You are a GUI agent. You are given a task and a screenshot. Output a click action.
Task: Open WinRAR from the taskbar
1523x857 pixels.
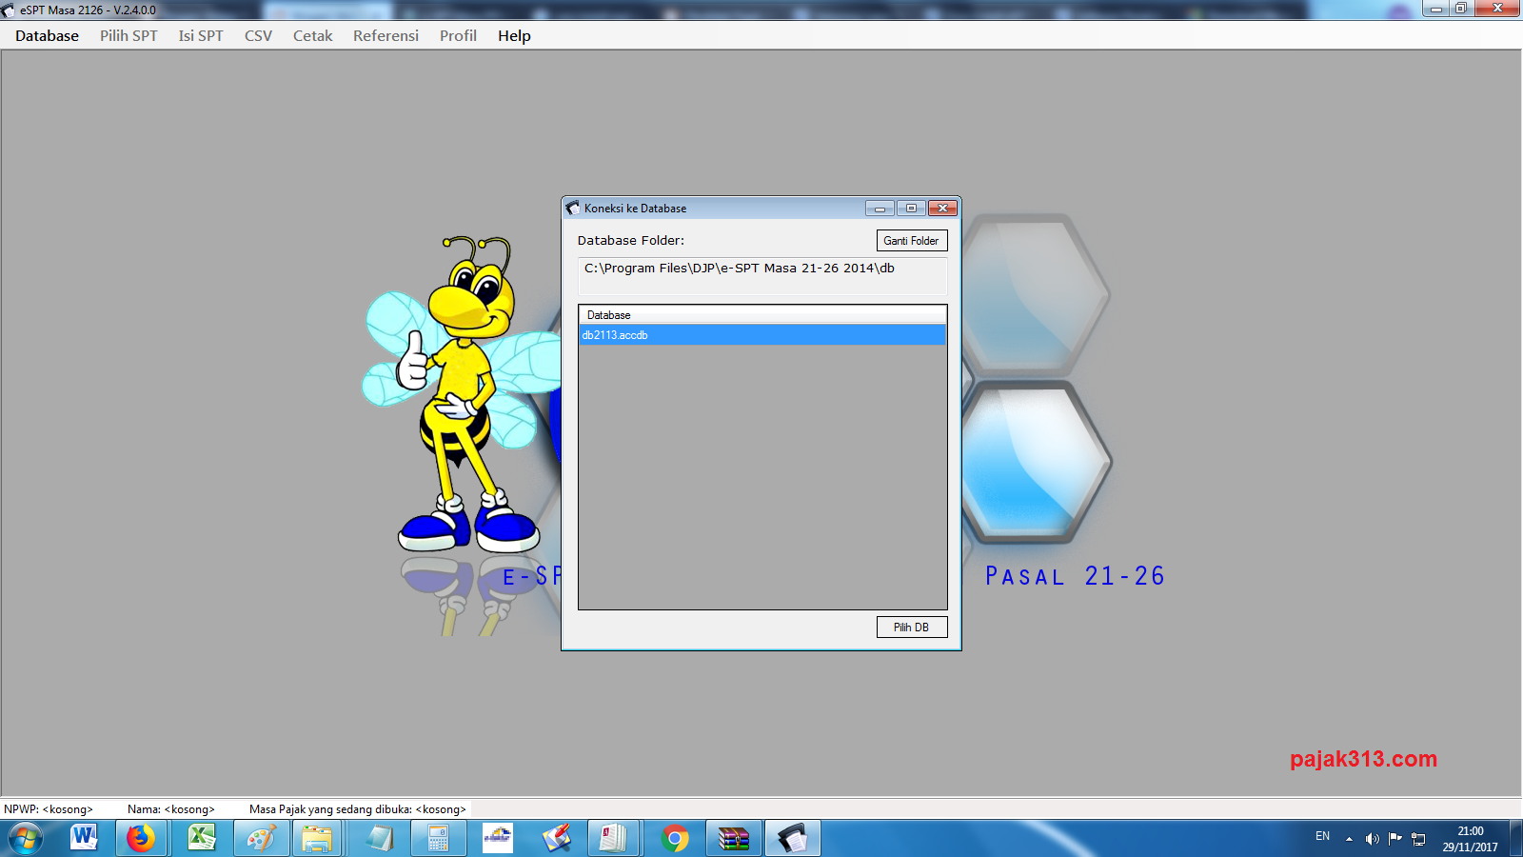click(733, 839)
